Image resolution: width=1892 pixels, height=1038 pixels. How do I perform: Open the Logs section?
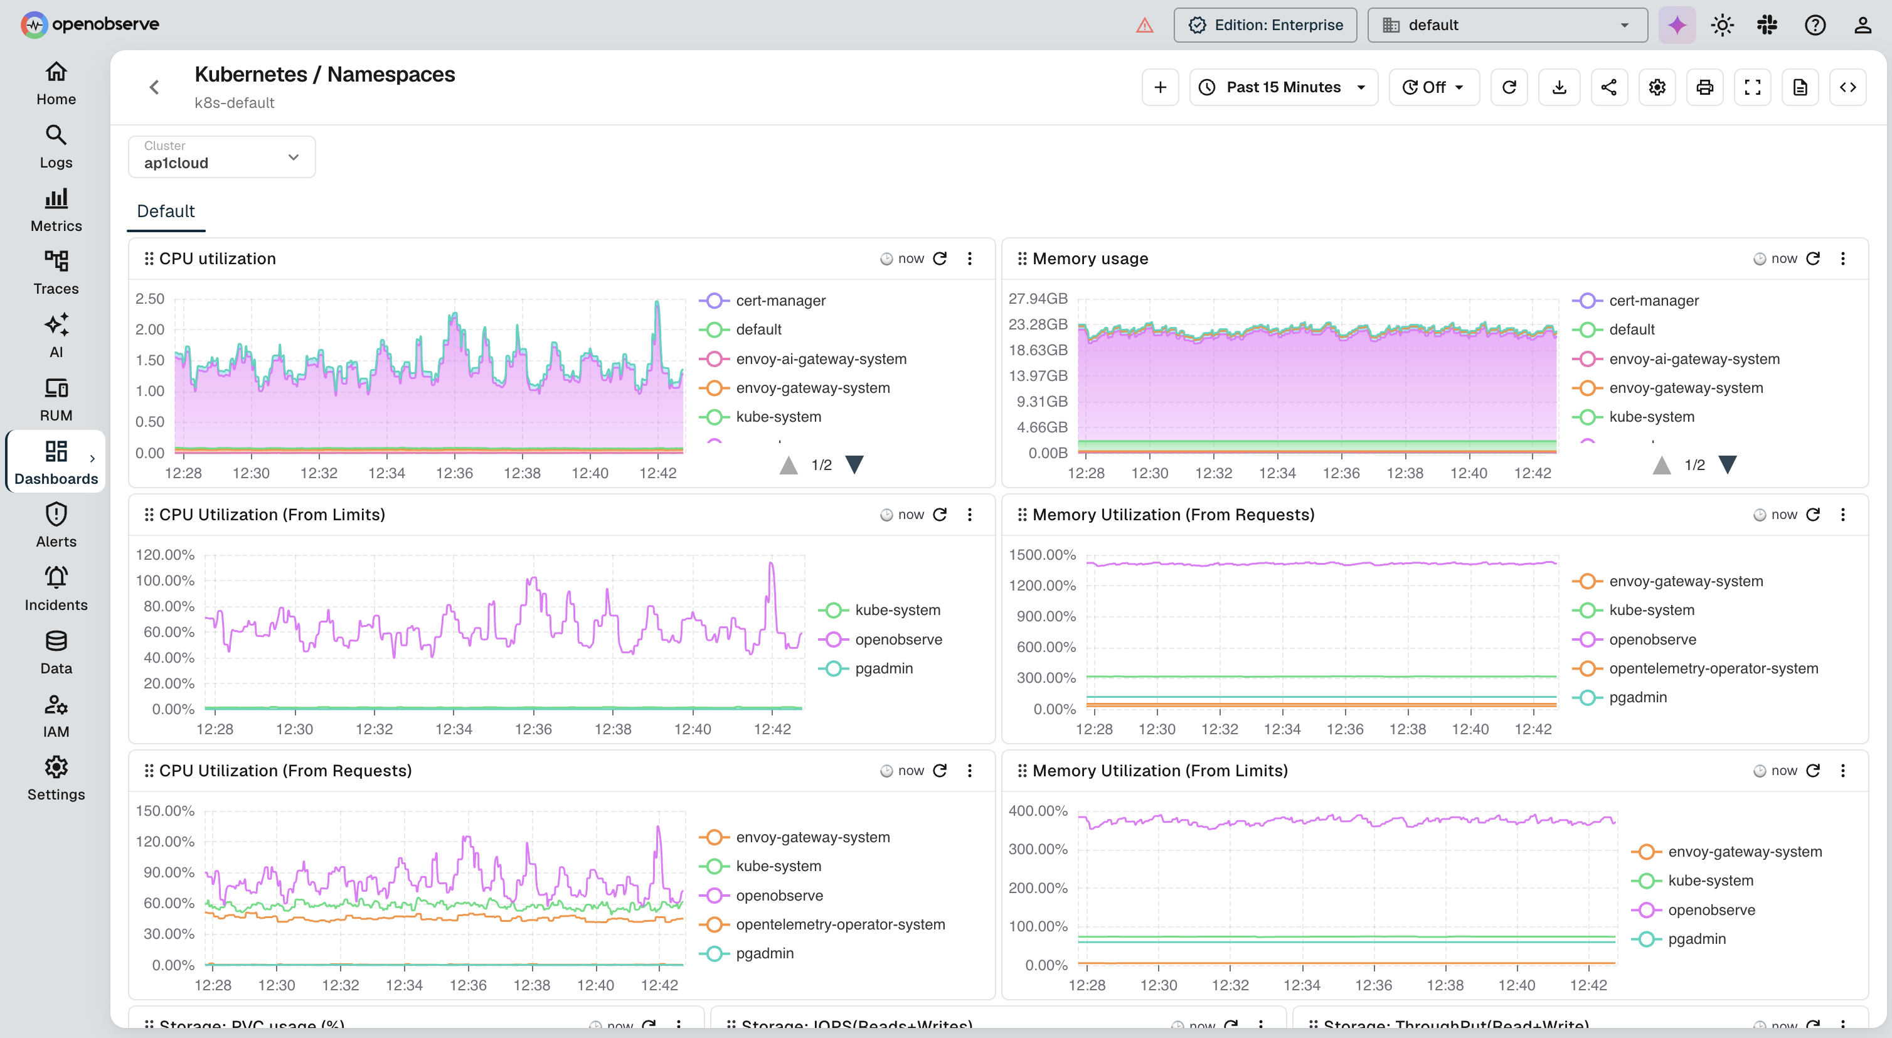coord(56,147)
